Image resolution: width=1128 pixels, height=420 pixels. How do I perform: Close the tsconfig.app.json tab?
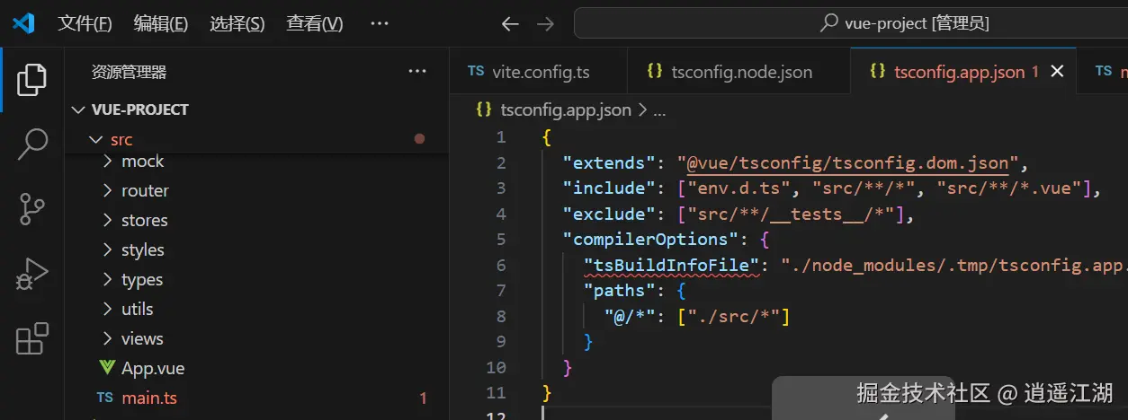(x=1058, y=72)
